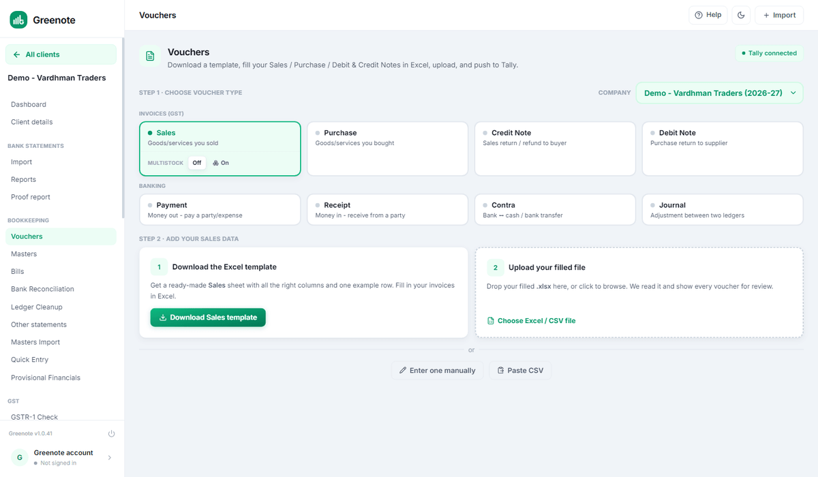Open the Company dropdown for Vardhman Traders
Viewport: 818px width, 477px height.
click(x=720, y=93)
